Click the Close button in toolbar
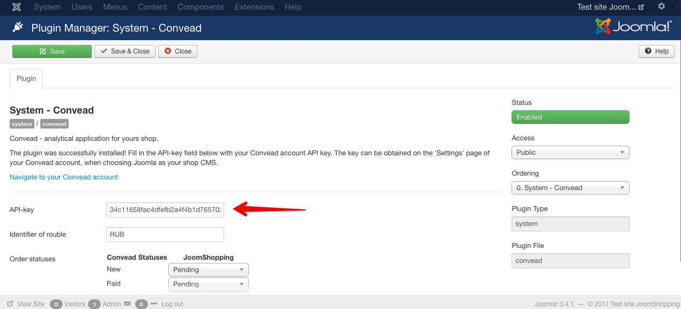Screen dimensions: 681x309 pyautogui.click(x=177, y=51)
